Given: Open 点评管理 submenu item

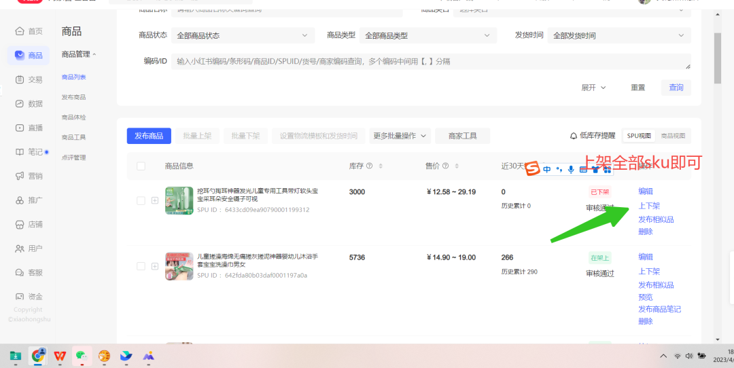Looking at the screenshot, I should pyautogui.click(x=74, y=158).
